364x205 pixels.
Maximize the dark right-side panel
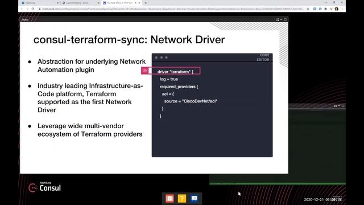[343, 106]
